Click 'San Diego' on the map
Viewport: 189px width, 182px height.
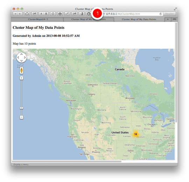84,154
